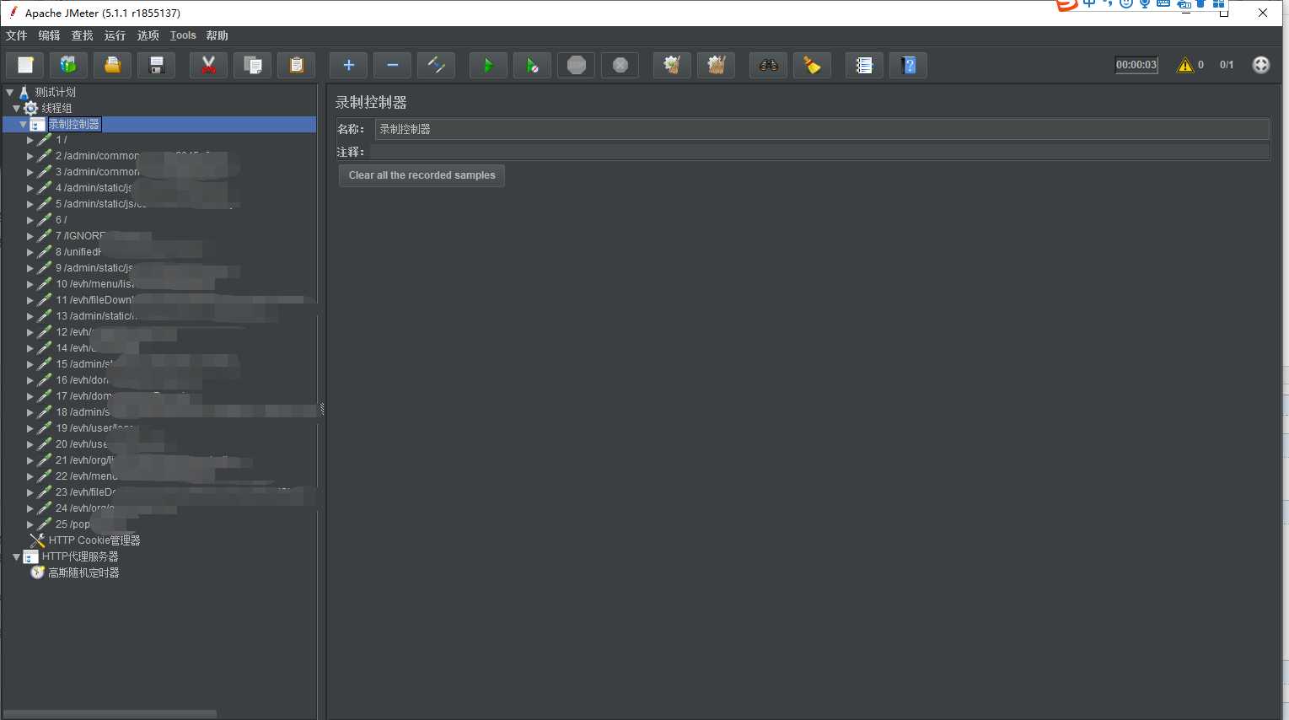This screenshot has width=1289, height=720.
Task: Open the Tools menu
Action: (183, 35)
